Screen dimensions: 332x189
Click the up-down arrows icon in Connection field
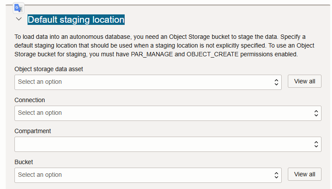pos(316,113)
